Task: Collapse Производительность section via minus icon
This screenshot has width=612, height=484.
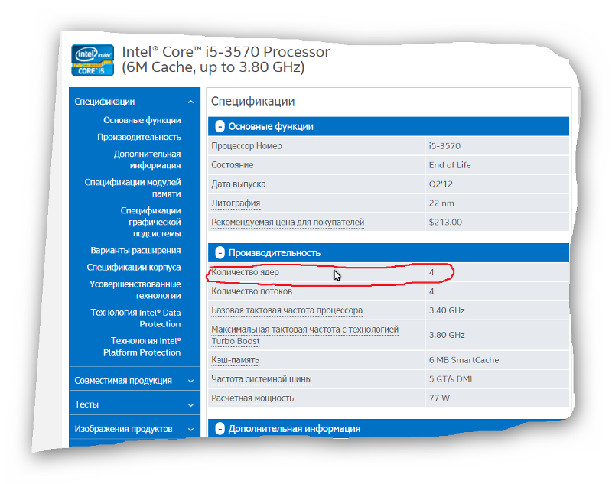Action: coord(220,253)
